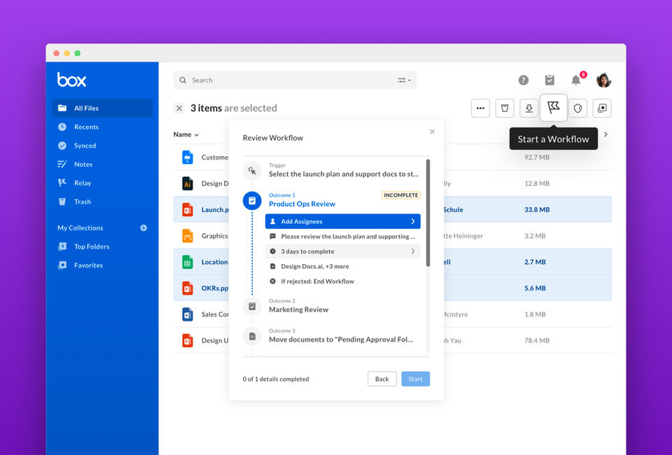This screenshot has width=672, height=455.
Task: Click the Customer file row icon
Action: tap(188, 157)
